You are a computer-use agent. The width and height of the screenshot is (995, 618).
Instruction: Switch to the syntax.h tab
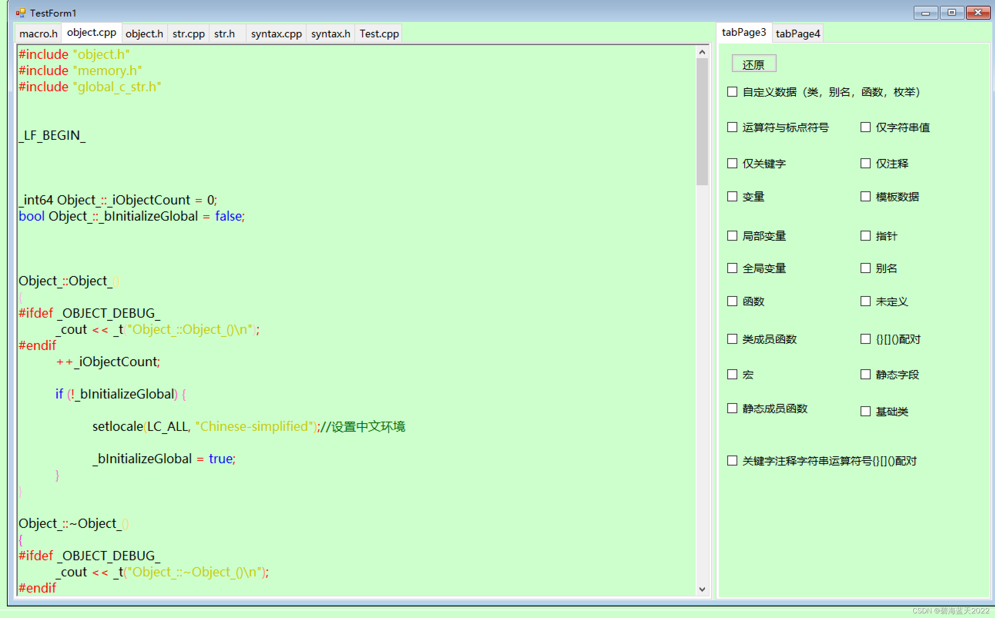pyautogui.click(x=331, y=33)
